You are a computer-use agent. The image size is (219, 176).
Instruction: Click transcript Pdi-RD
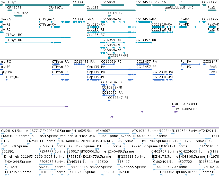coord(184,25)
